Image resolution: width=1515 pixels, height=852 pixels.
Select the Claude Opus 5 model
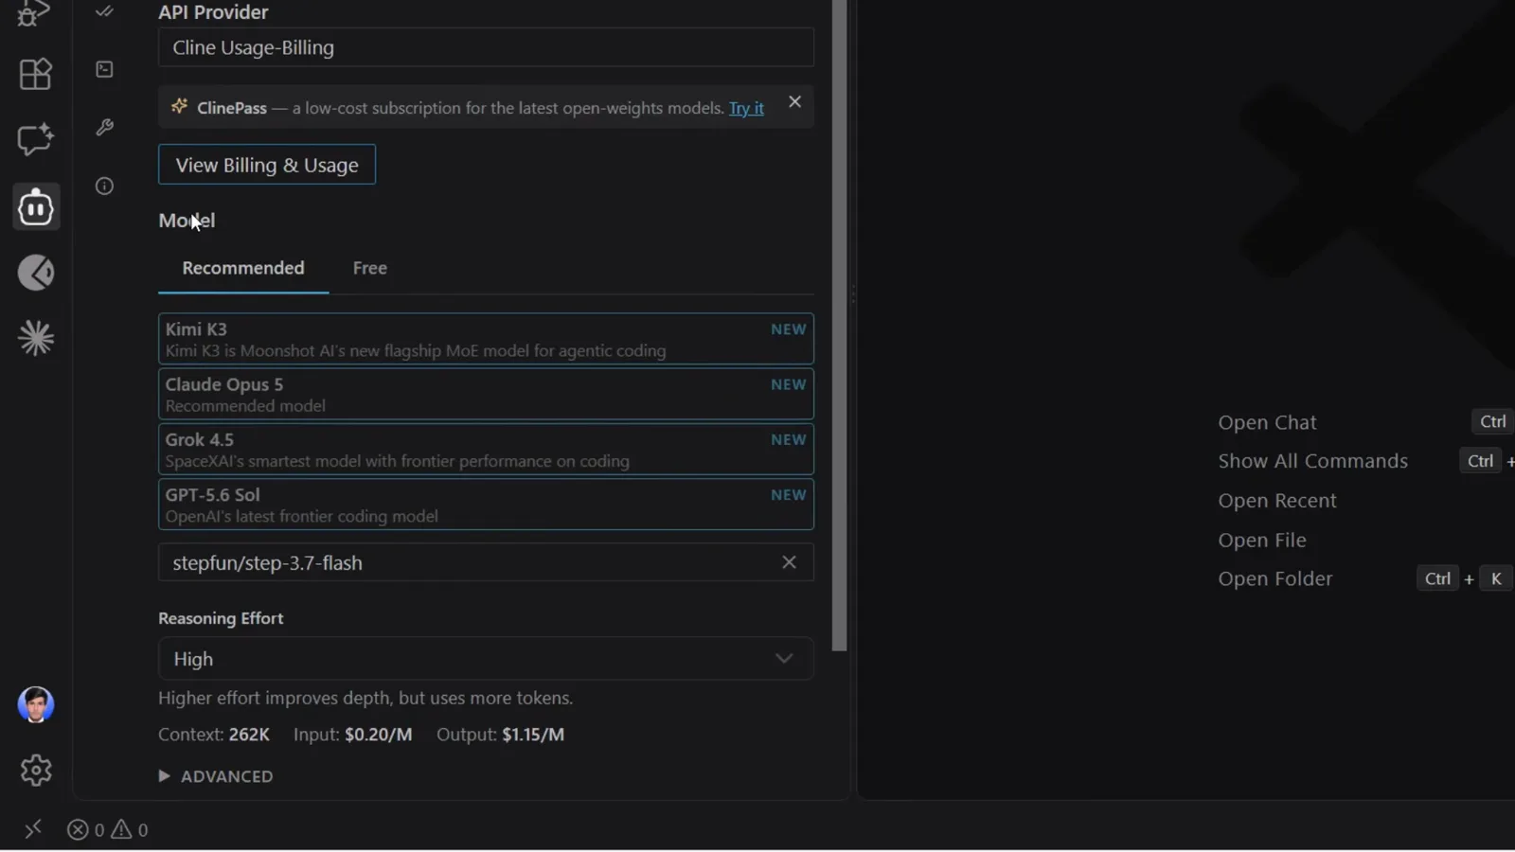coord(486,394)
